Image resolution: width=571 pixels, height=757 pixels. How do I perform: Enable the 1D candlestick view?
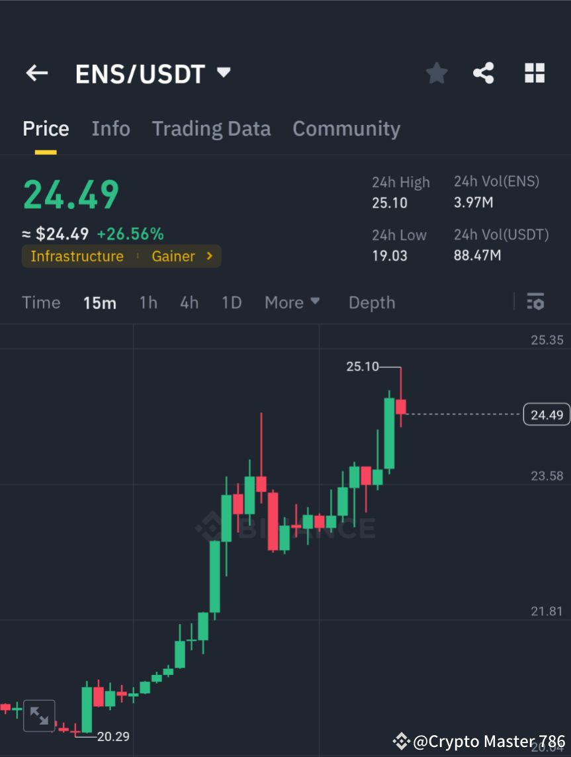(x=232, y=302)
